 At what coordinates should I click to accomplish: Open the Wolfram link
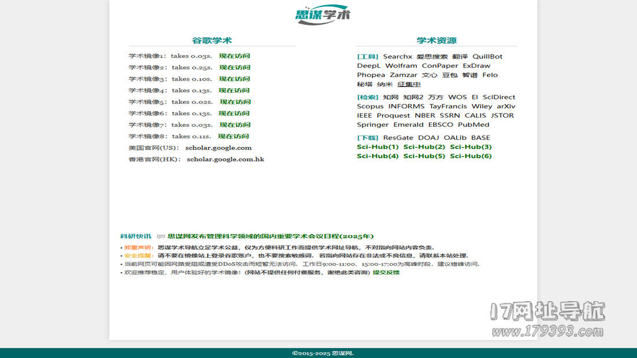pyautogui.click(x=401, y=66)
